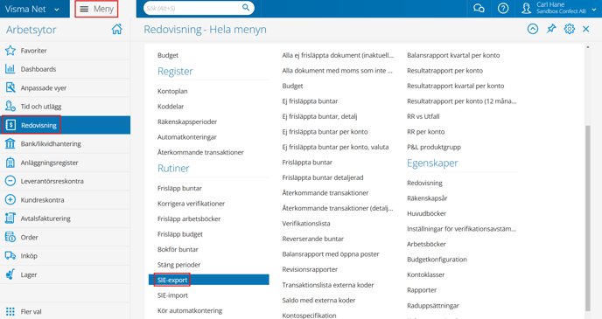Open the Inköp truck icon
This screenshot has width=602, height=319.
coord(10,256)
